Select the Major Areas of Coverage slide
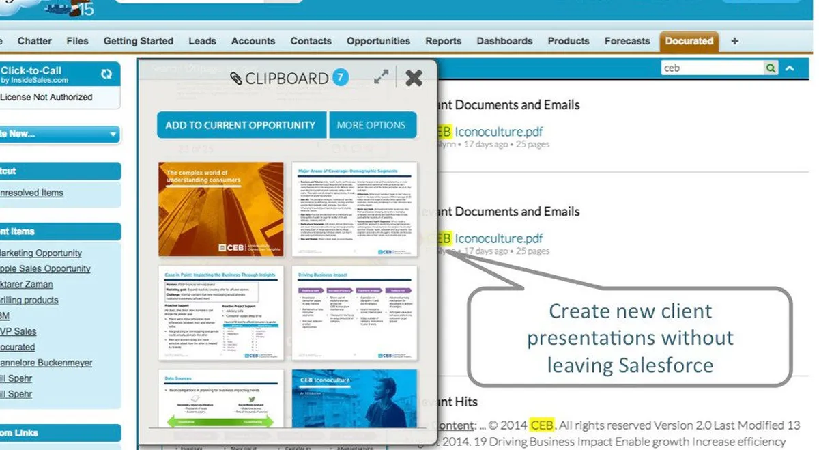 355,209
